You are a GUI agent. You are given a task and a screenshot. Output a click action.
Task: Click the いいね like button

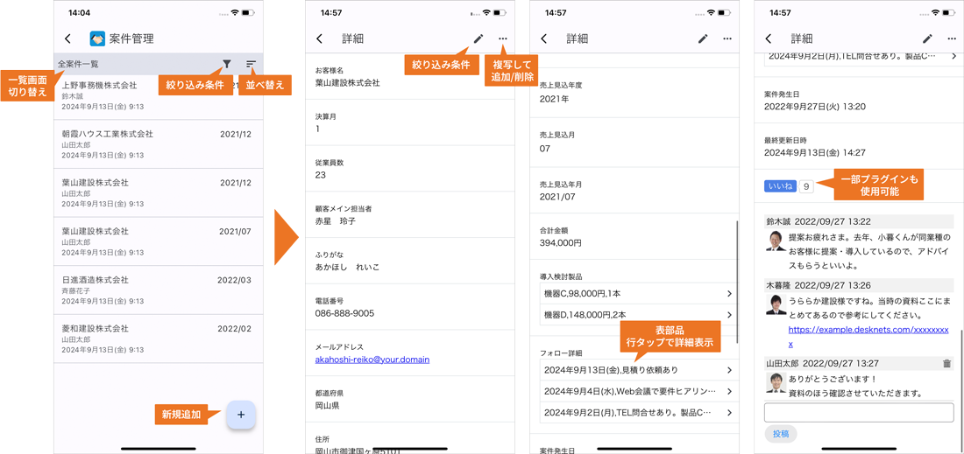pos(780,186)
